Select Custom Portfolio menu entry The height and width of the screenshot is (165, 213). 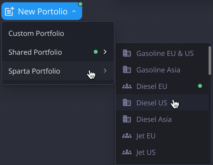pyautogui.click(x=36, y=34)
